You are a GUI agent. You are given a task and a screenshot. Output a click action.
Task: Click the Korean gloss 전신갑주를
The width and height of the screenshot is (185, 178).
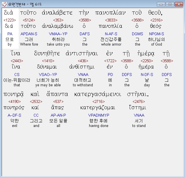111,39
